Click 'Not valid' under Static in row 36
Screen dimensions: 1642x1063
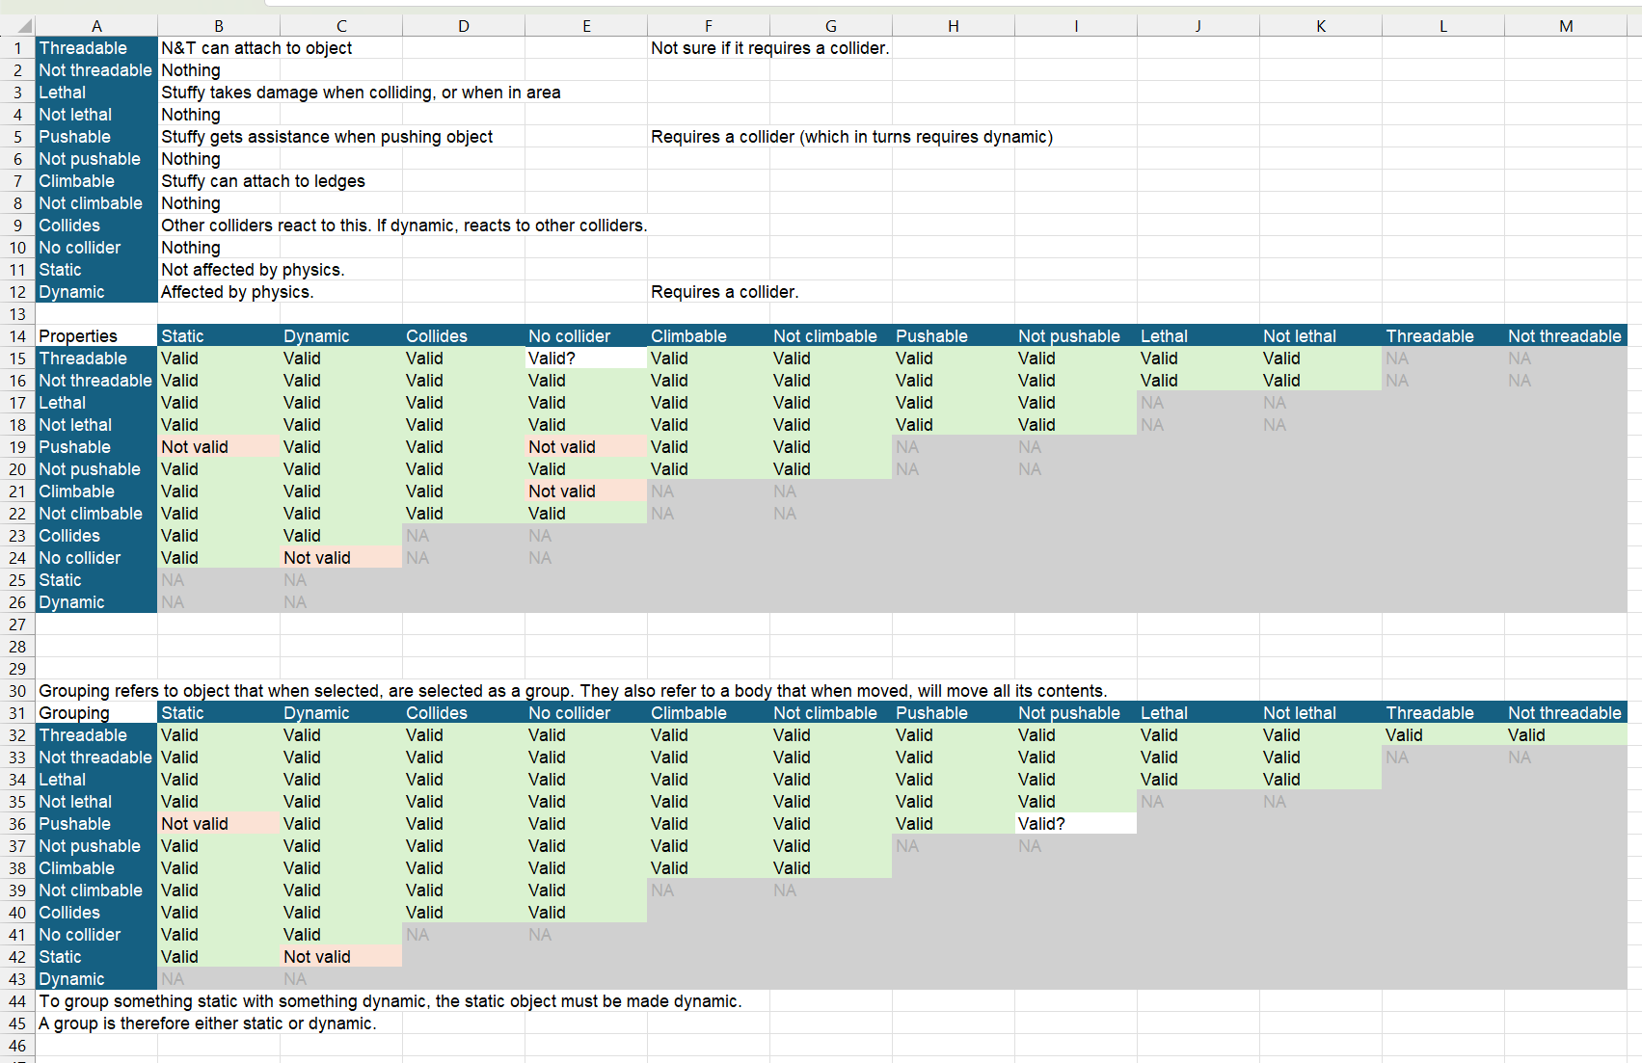(219, 824)
